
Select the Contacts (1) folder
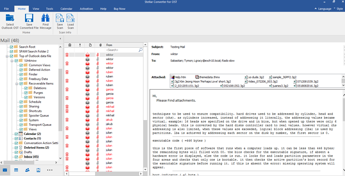32,138
